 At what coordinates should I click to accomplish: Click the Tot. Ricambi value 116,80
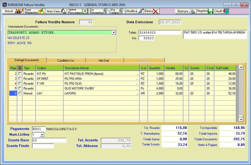click(174, 128)
